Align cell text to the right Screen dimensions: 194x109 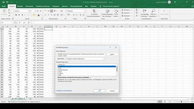click(x=52, y=15)
